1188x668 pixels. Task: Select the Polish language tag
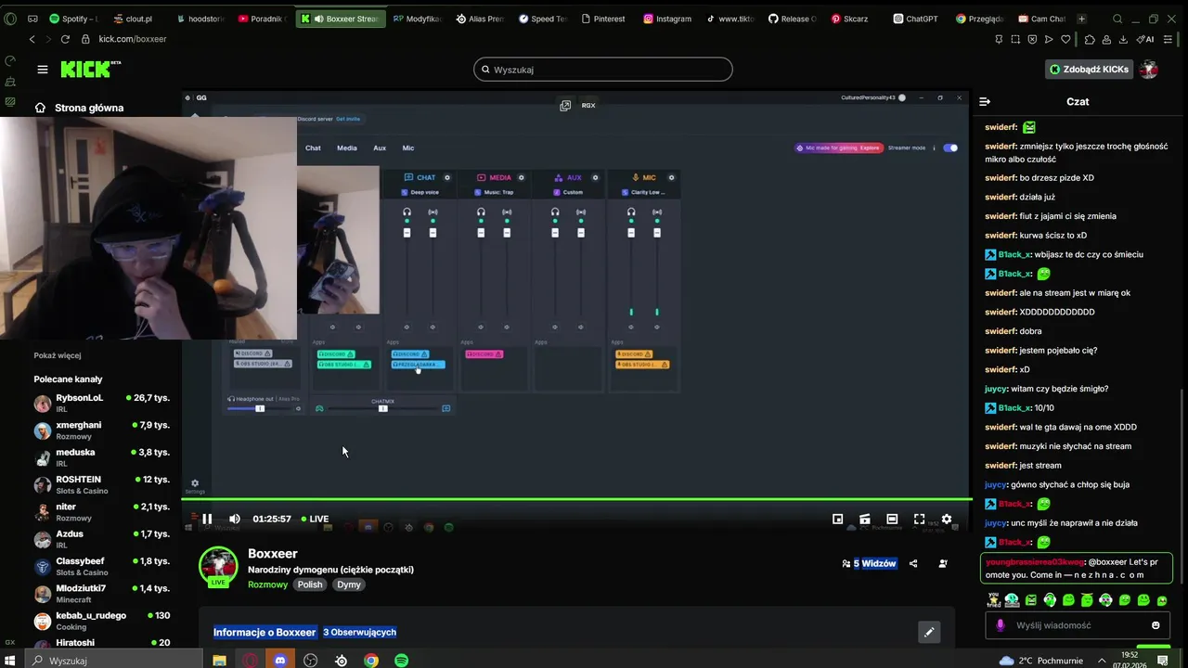pyautogui.click(x=310, y=584)
